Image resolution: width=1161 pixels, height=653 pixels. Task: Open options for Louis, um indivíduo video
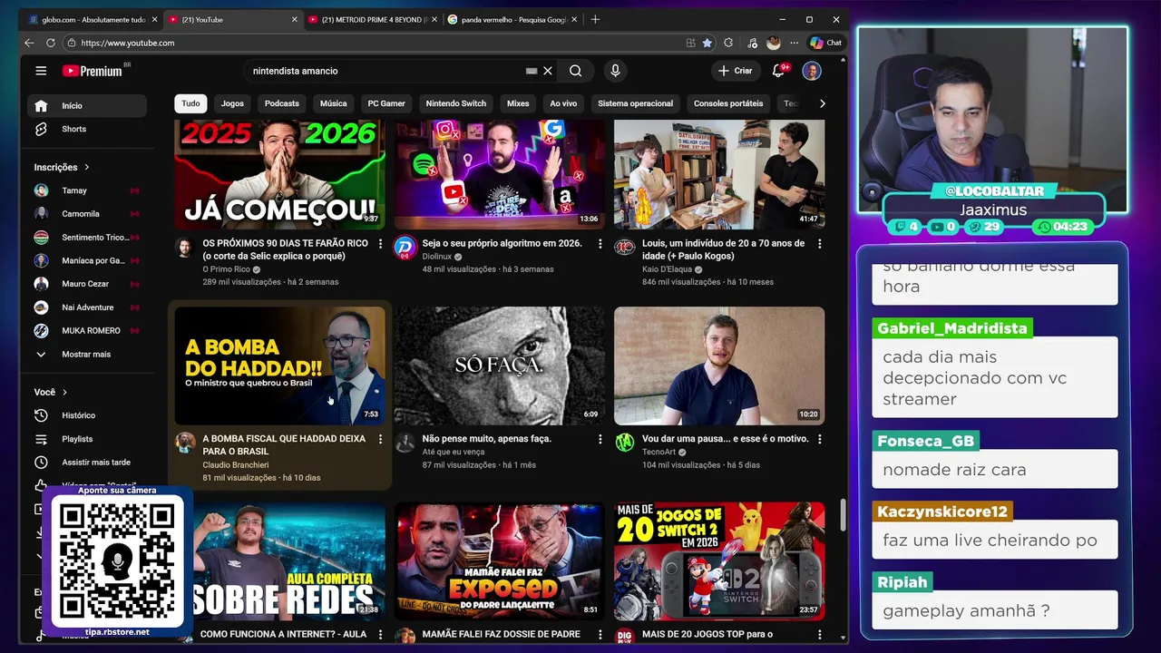(819, 244)
